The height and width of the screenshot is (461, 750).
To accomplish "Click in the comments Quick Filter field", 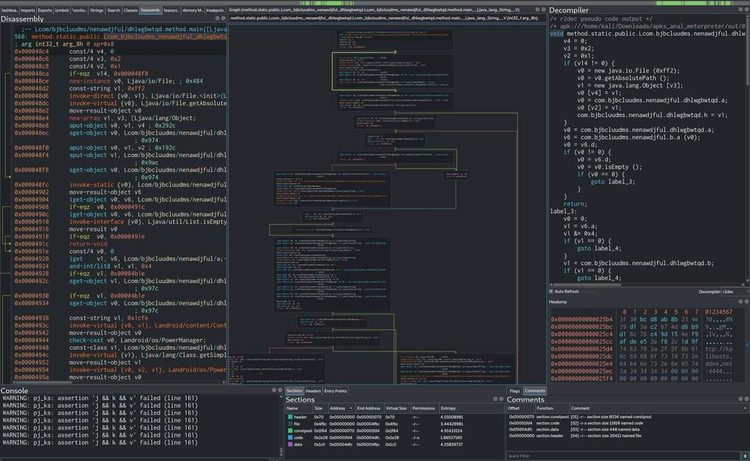I will [623, 456].
